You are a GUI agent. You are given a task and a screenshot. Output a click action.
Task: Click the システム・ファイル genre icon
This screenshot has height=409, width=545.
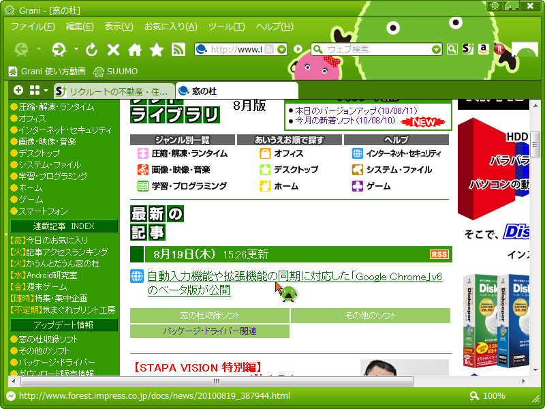click(357, 170)
